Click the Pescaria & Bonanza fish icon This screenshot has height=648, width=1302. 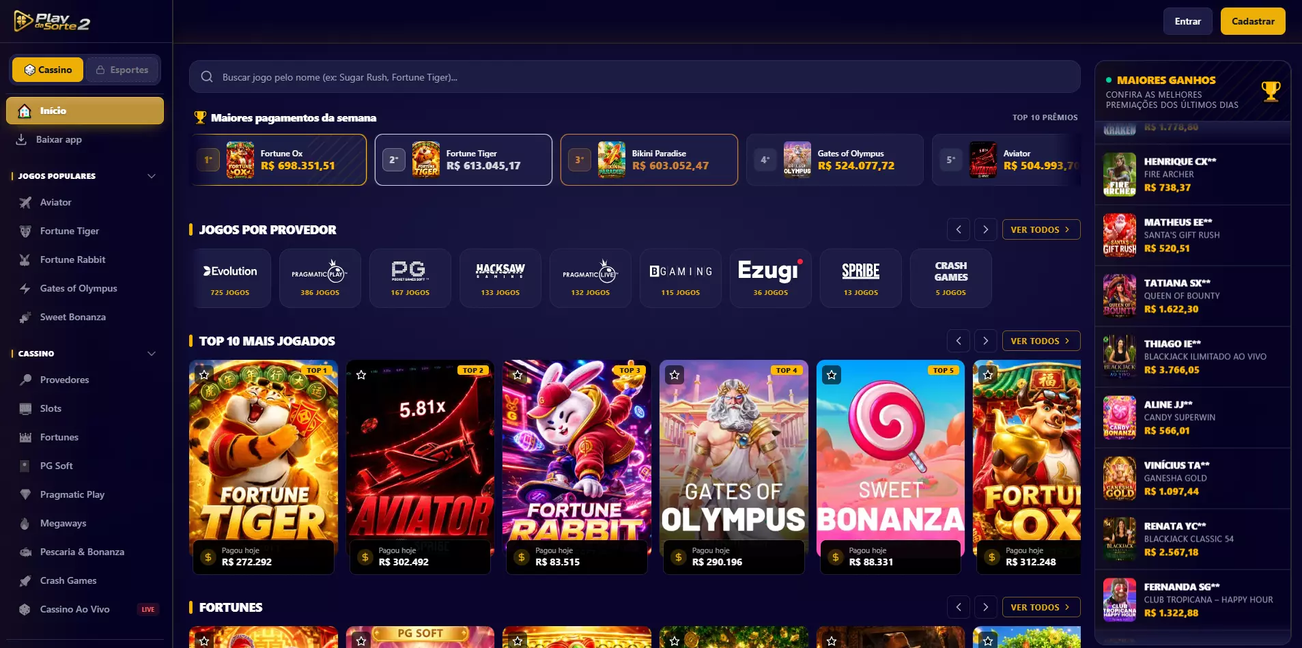pyautogui.click(x=25, y=552)
